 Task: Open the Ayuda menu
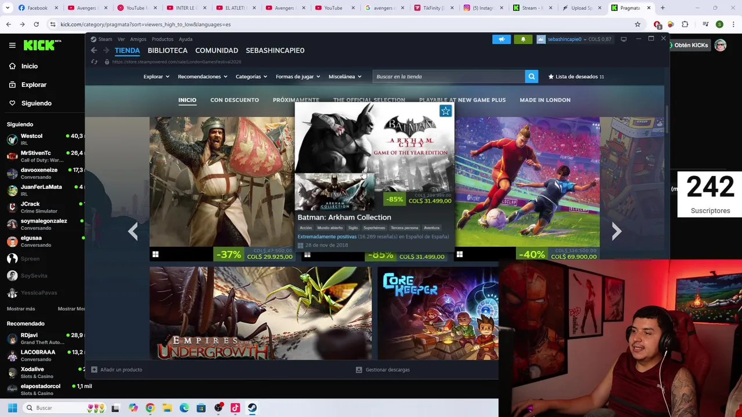185,39
